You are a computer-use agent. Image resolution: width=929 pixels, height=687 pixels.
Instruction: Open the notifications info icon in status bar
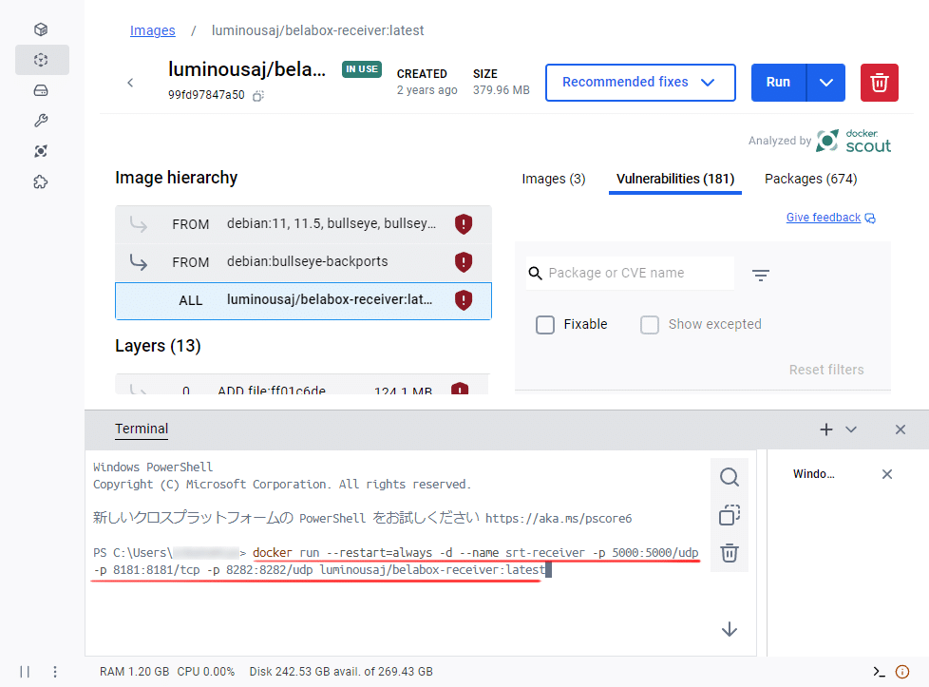pos(902,672)
